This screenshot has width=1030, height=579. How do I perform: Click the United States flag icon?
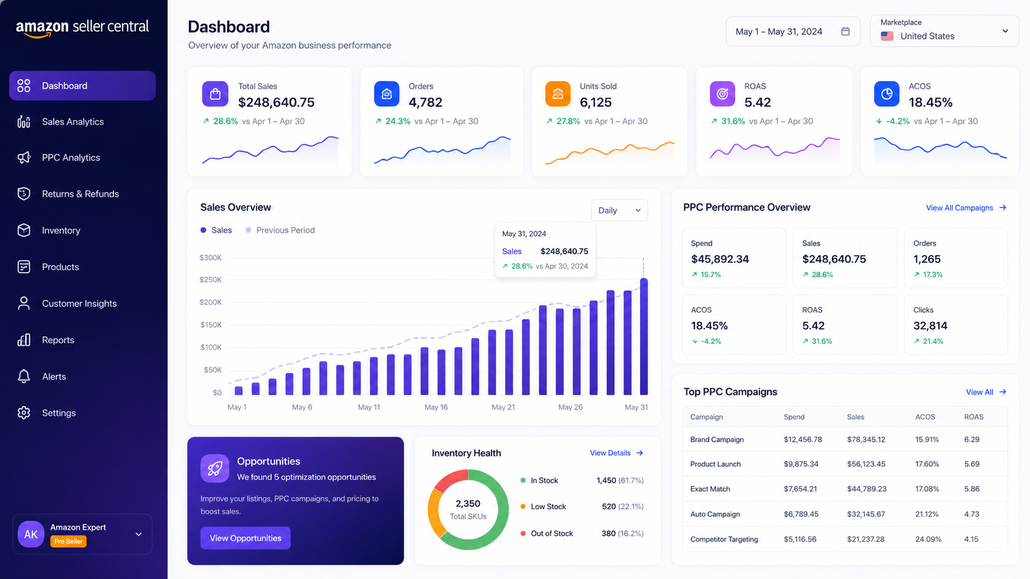point(887,36)
